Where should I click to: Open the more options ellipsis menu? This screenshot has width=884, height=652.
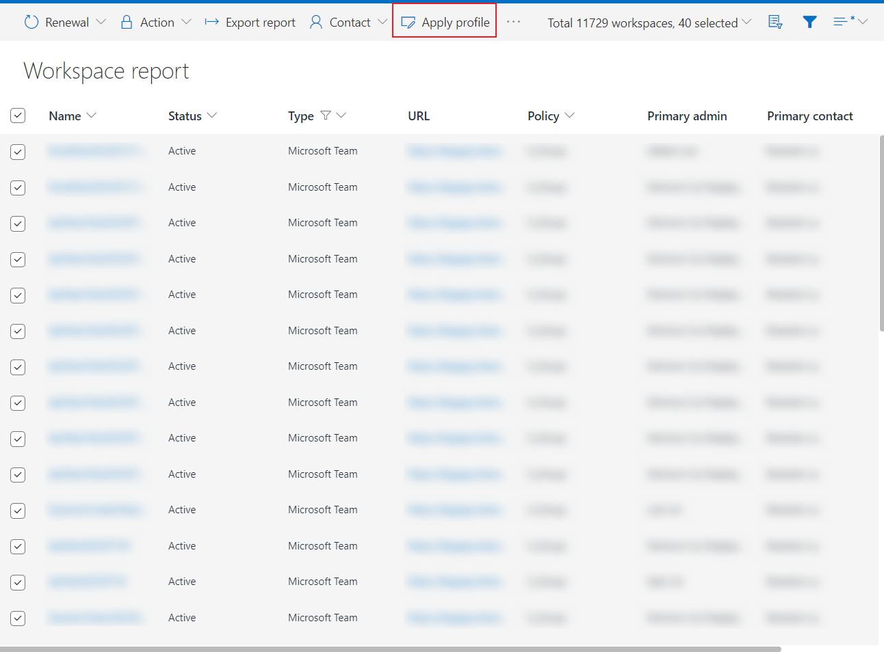[514, 23]
